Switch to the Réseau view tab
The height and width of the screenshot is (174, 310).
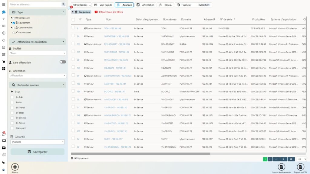pos(166,5)
